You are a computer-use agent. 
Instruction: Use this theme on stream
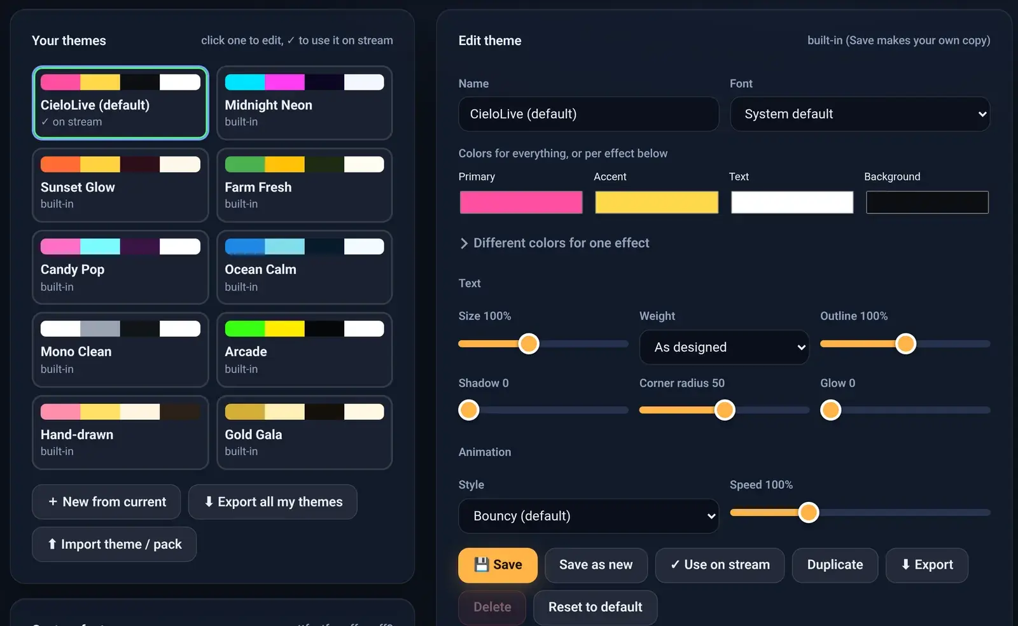720,565
